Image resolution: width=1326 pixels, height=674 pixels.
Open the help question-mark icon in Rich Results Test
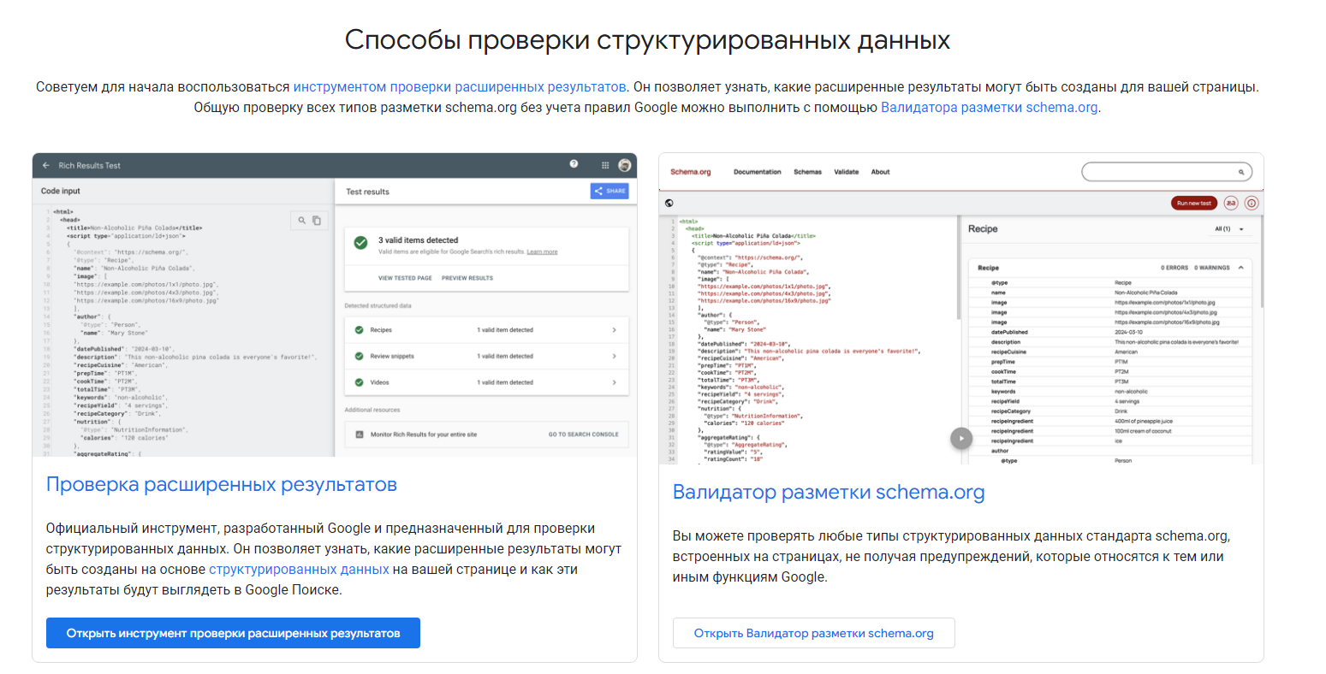tap(574, 164)
